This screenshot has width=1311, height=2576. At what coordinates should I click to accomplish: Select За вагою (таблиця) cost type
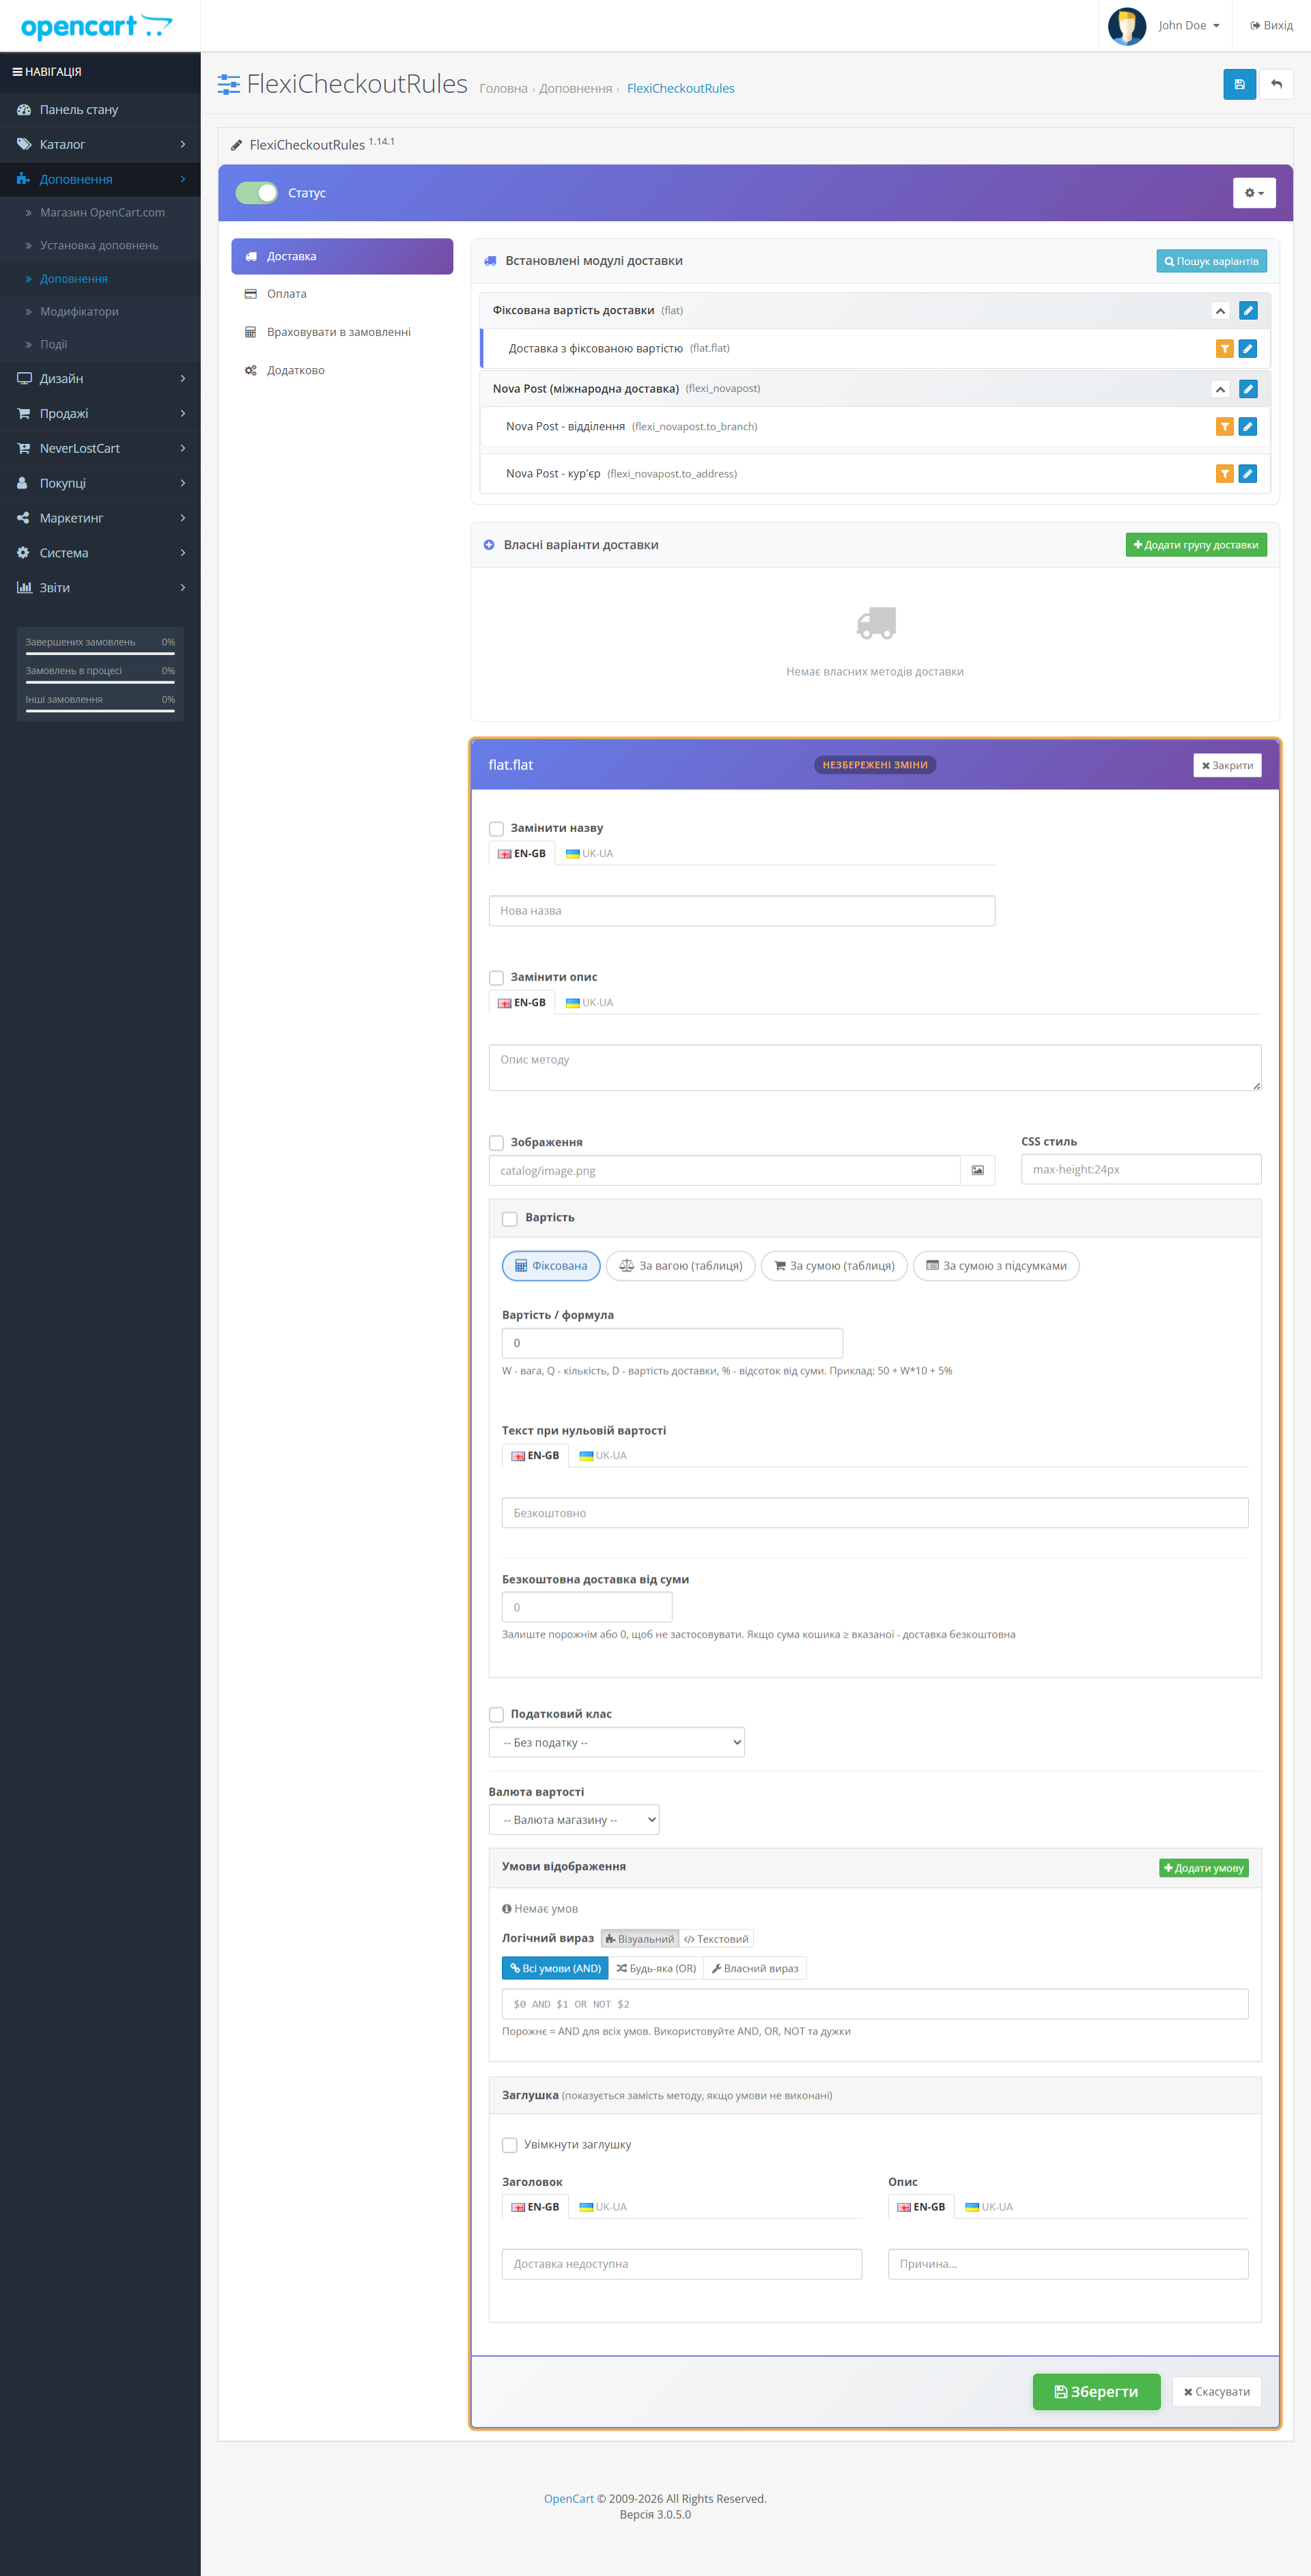coord(680,1266)
